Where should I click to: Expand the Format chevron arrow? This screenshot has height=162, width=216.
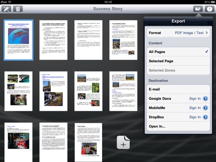click(x=207, y=33)
